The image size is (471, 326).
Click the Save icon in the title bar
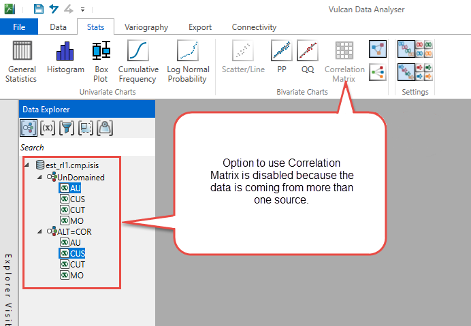pos(39,9)
